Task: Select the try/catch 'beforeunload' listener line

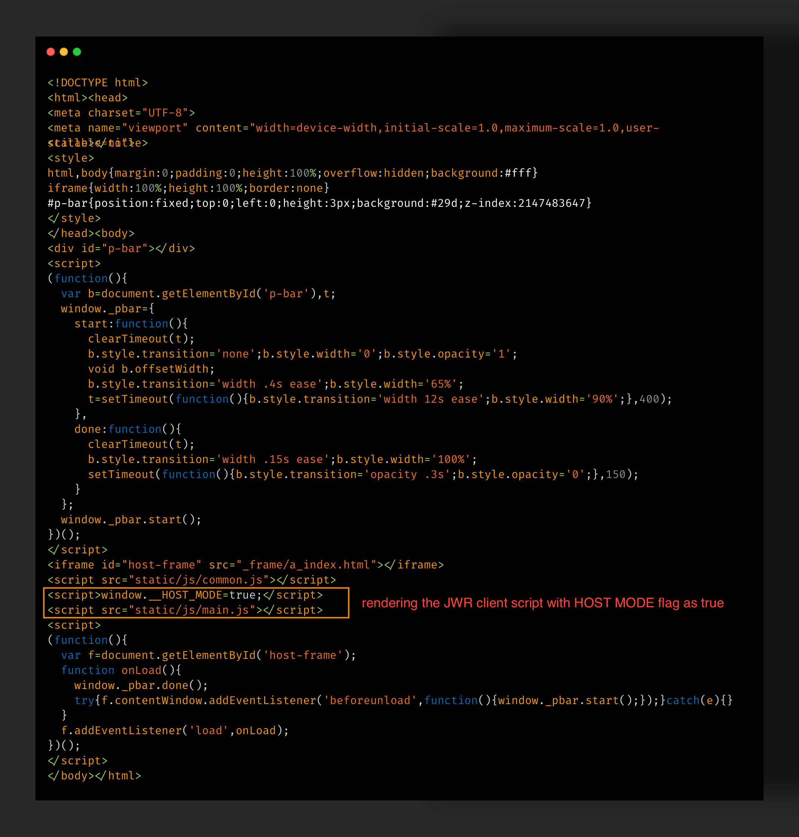Action: [403, 701]
